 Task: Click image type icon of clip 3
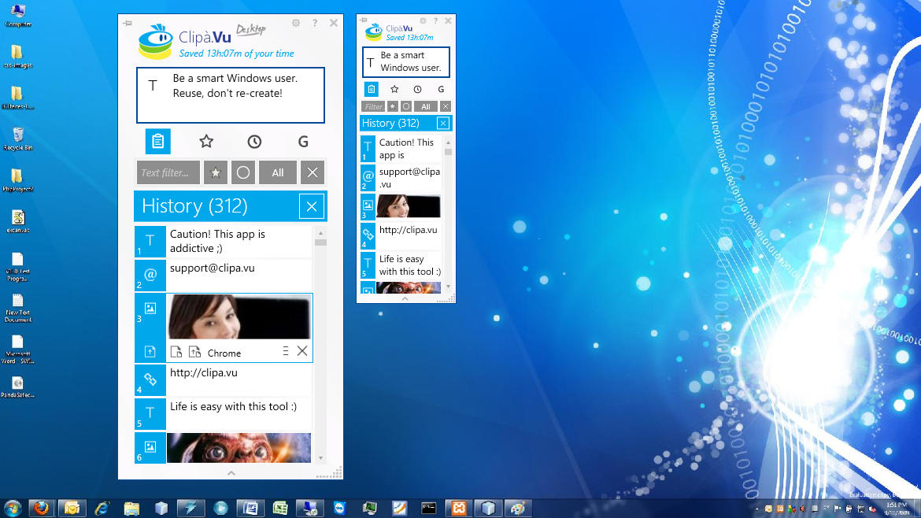coord(150,309)
